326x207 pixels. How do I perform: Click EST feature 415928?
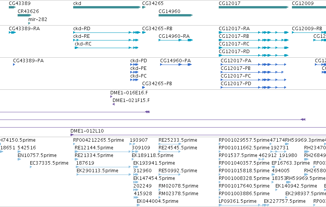point(136,197)
